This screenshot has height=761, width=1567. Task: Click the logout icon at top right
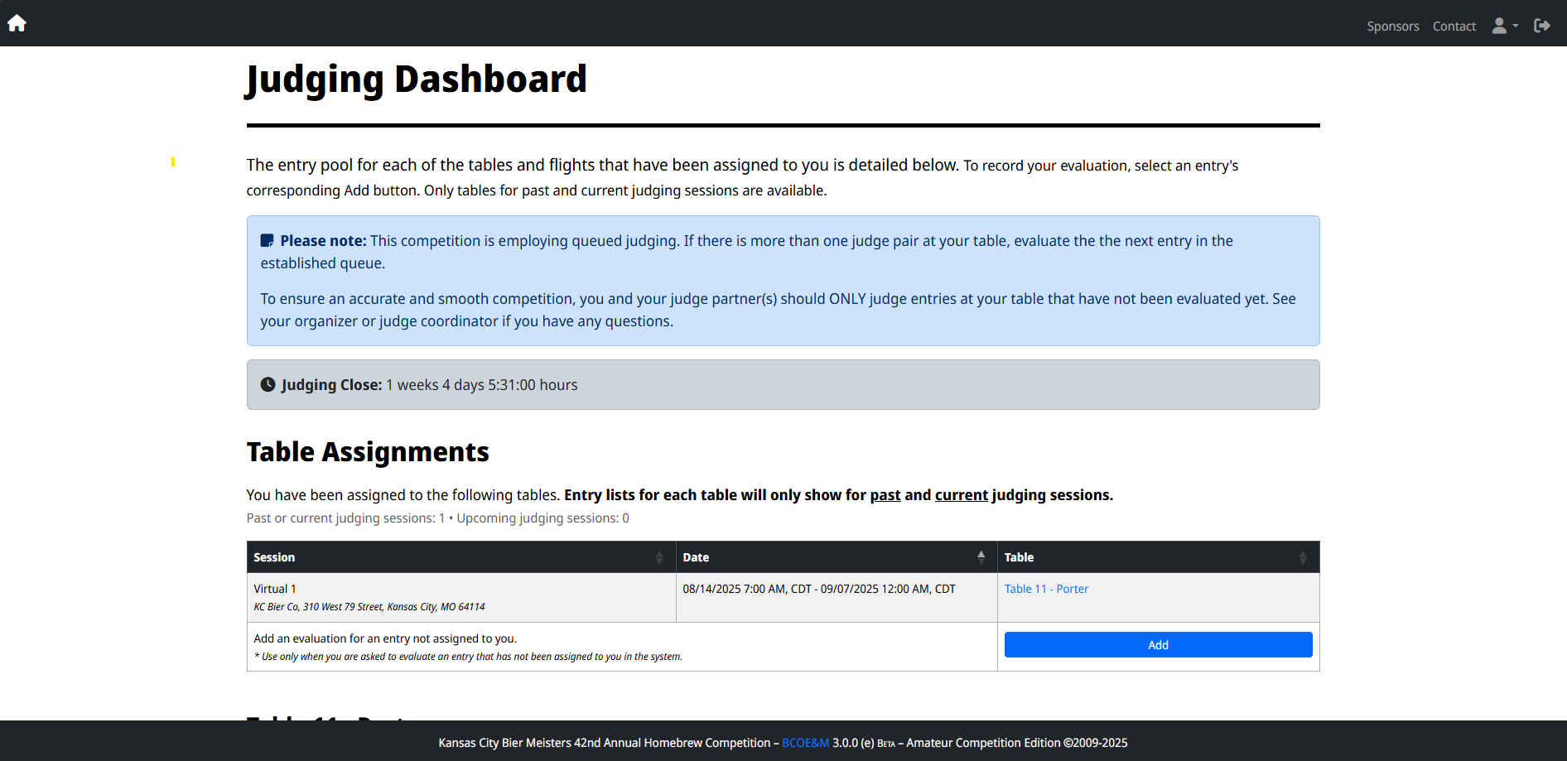(x=1541, y=26)
